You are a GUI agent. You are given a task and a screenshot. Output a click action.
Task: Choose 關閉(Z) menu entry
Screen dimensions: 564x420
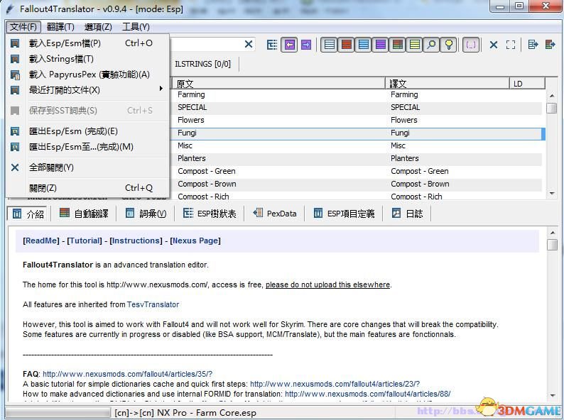tap(88, 188)
